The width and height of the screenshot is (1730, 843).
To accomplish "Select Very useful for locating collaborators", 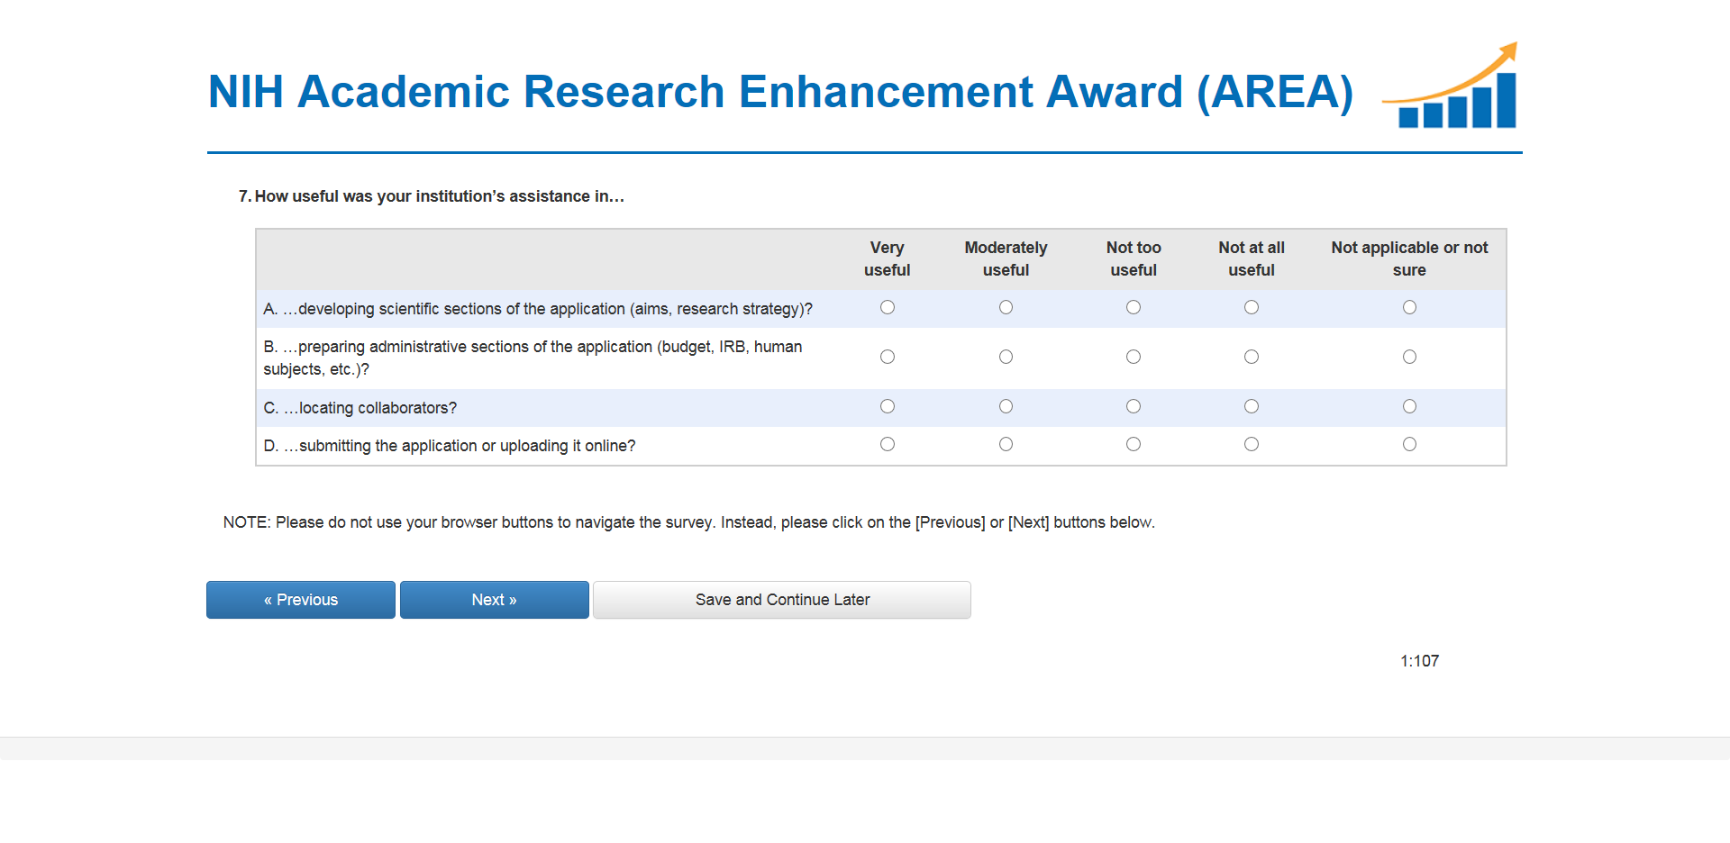I will 888,407.
